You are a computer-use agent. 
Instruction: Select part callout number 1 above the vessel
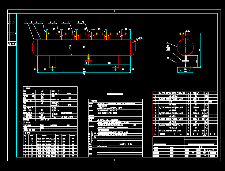point(26,22)
